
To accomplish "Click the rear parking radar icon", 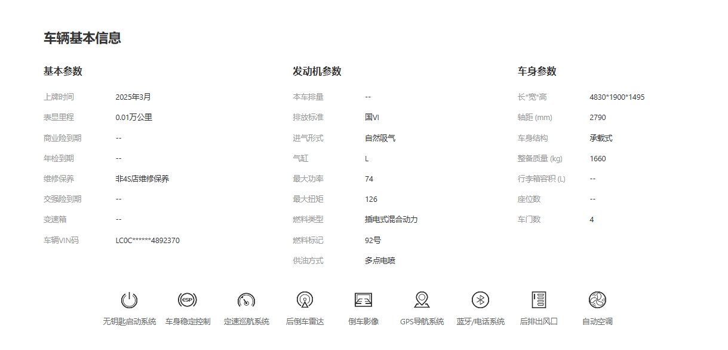I will point(305,300).
